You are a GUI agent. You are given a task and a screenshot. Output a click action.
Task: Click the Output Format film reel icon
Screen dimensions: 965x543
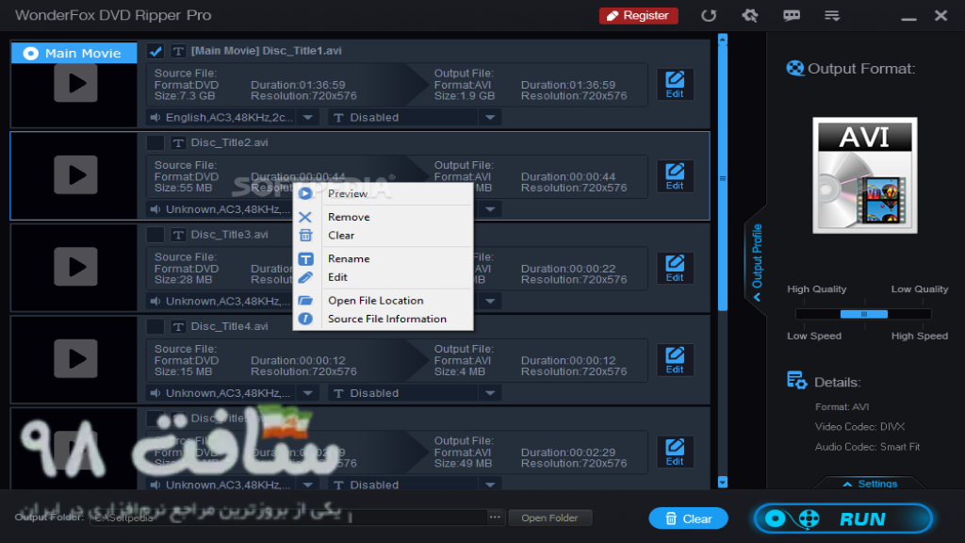(x=795, y=68)
